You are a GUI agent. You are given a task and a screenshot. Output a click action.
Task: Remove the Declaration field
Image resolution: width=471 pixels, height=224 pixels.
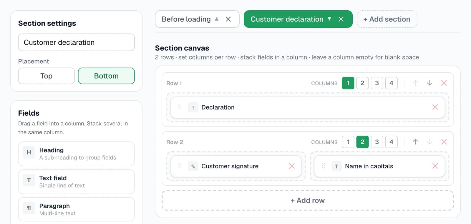435,107
